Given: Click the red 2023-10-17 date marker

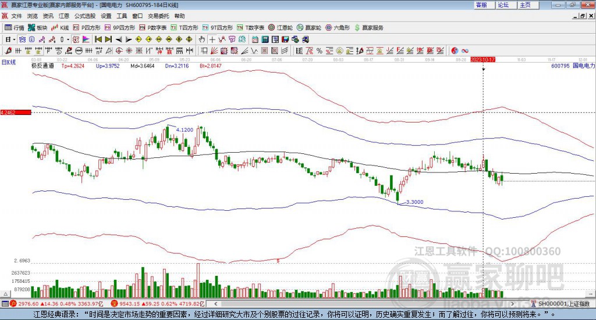Looking at the screenshot, I should (x=483, y=60).
